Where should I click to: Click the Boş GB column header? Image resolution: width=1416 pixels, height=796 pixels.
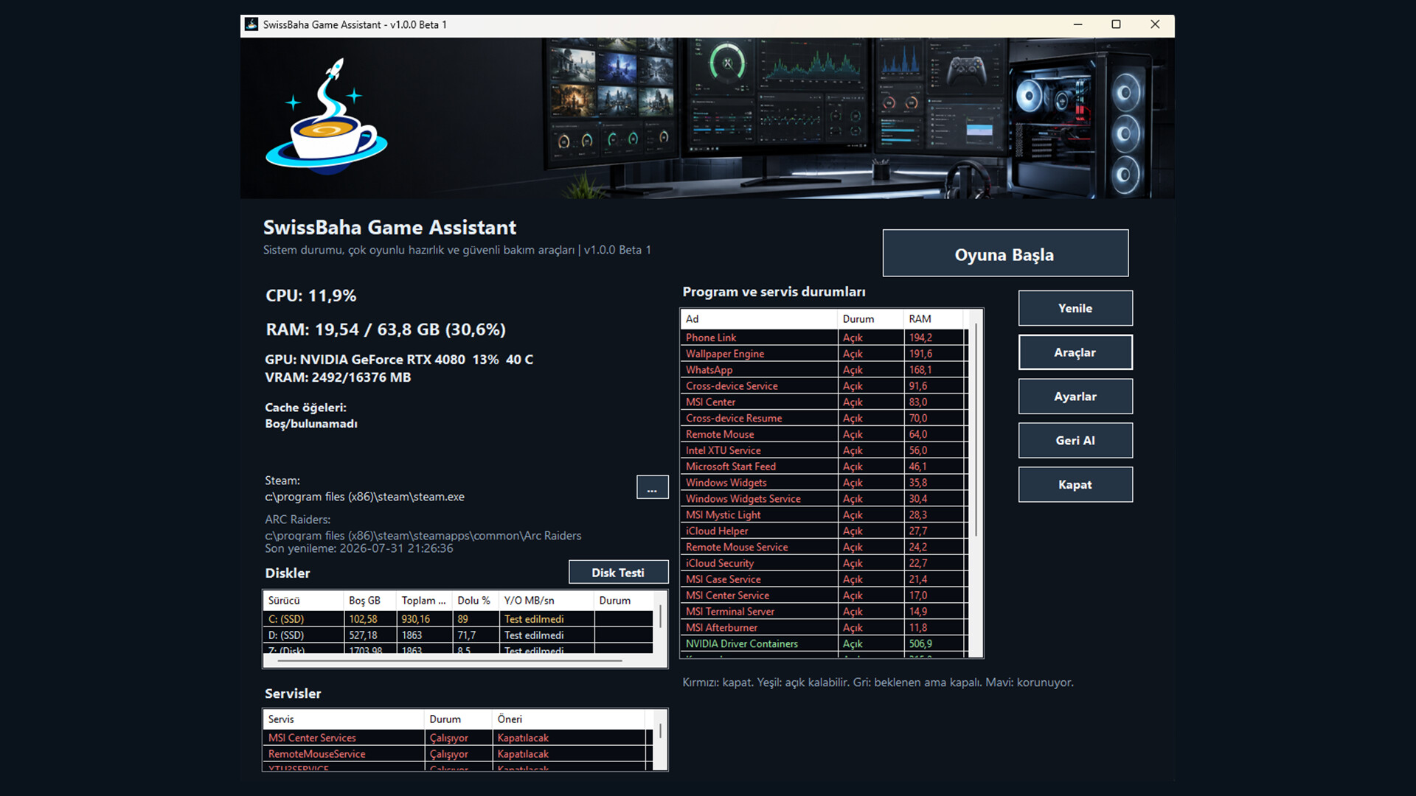[369, 600]
